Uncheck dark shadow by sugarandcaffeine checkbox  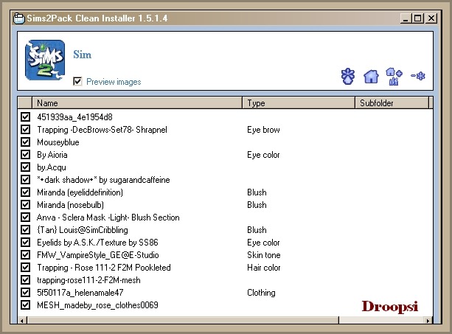(25, 180)
